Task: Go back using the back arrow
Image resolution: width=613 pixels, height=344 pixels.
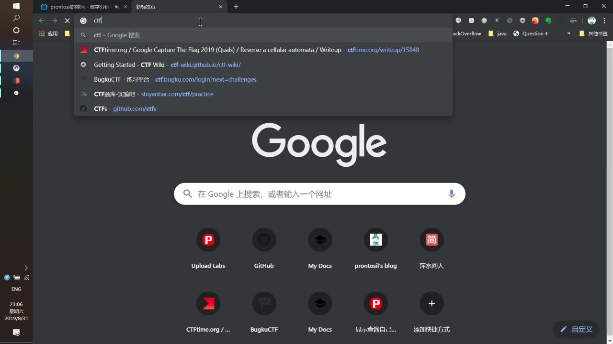Action: click(x=42, y=21)
